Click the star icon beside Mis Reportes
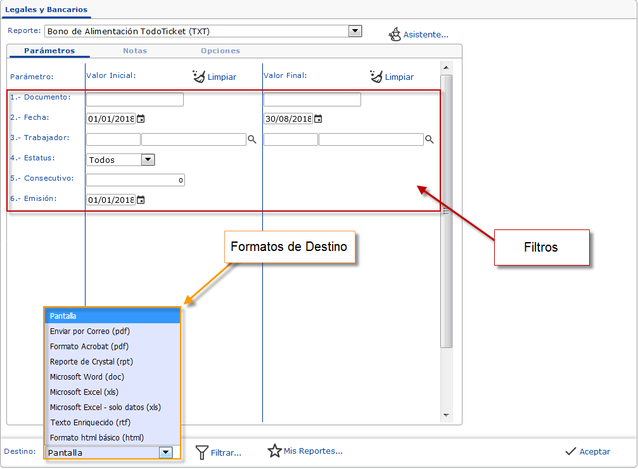Screen dimensions: 638x469 tap(275, 451)
